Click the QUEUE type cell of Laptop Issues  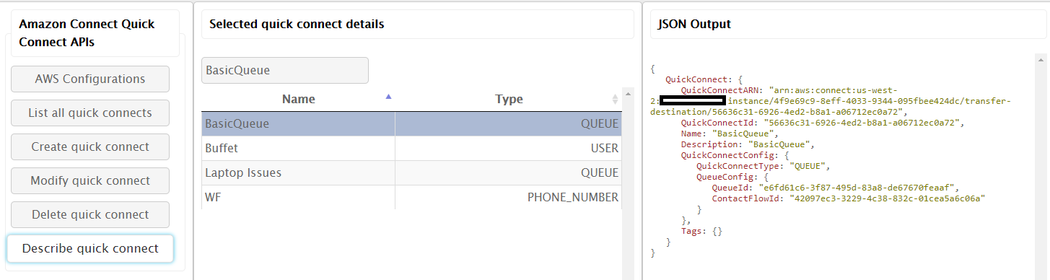[509, 173]
